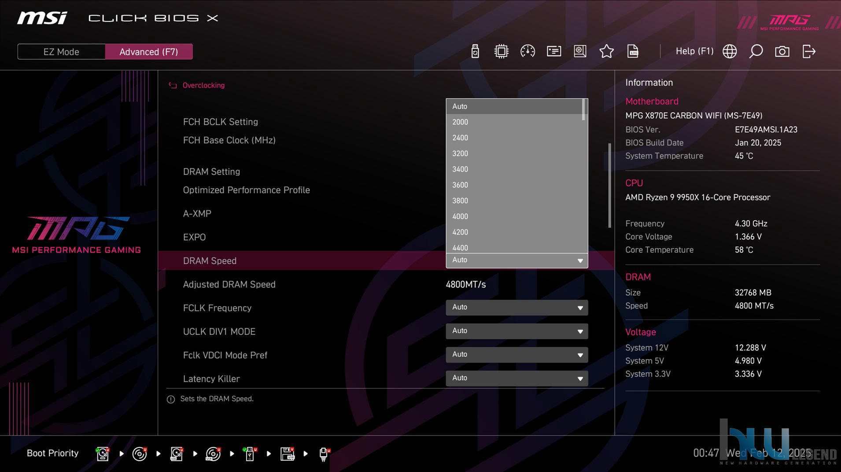Choose 2400 in the DRAM Speed list

(x=514, y=138)
